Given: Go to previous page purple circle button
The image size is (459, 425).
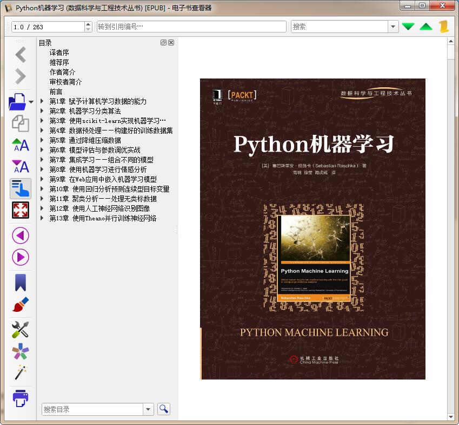Looking at the screenshot, I should point(20,236).
